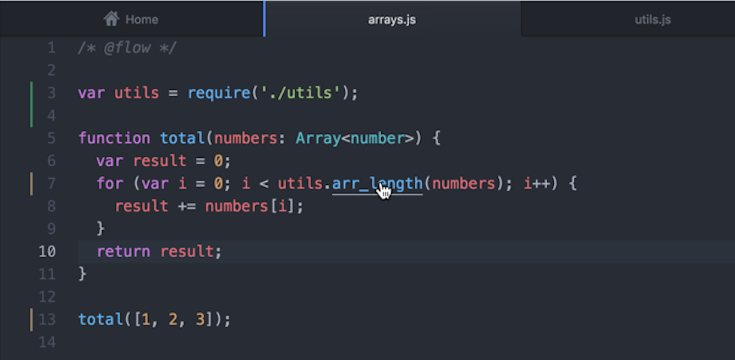The width and height of the screenshot is (735, 360).
Task: Click line number 5 in gutter
Action: [50, 138]
